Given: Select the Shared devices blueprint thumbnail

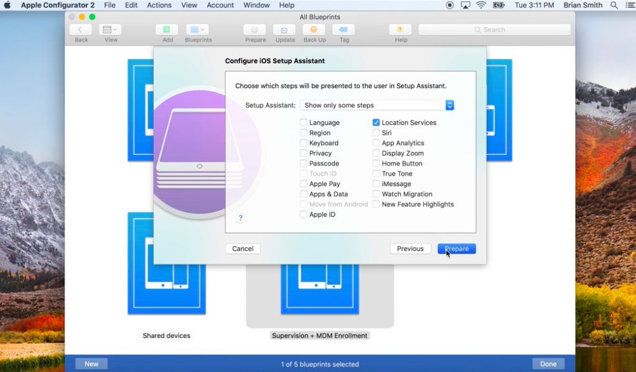Looking at the screenshot, I should coord(167,263).
